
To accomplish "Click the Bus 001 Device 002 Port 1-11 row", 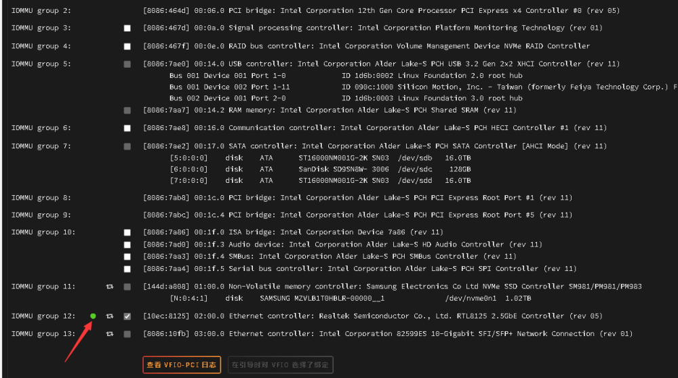I will coord(422,87).
